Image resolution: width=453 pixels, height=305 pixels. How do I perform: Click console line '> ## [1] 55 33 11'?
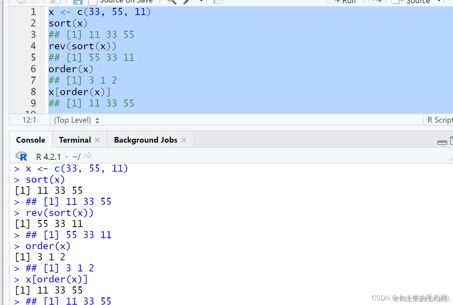point(63,235)
